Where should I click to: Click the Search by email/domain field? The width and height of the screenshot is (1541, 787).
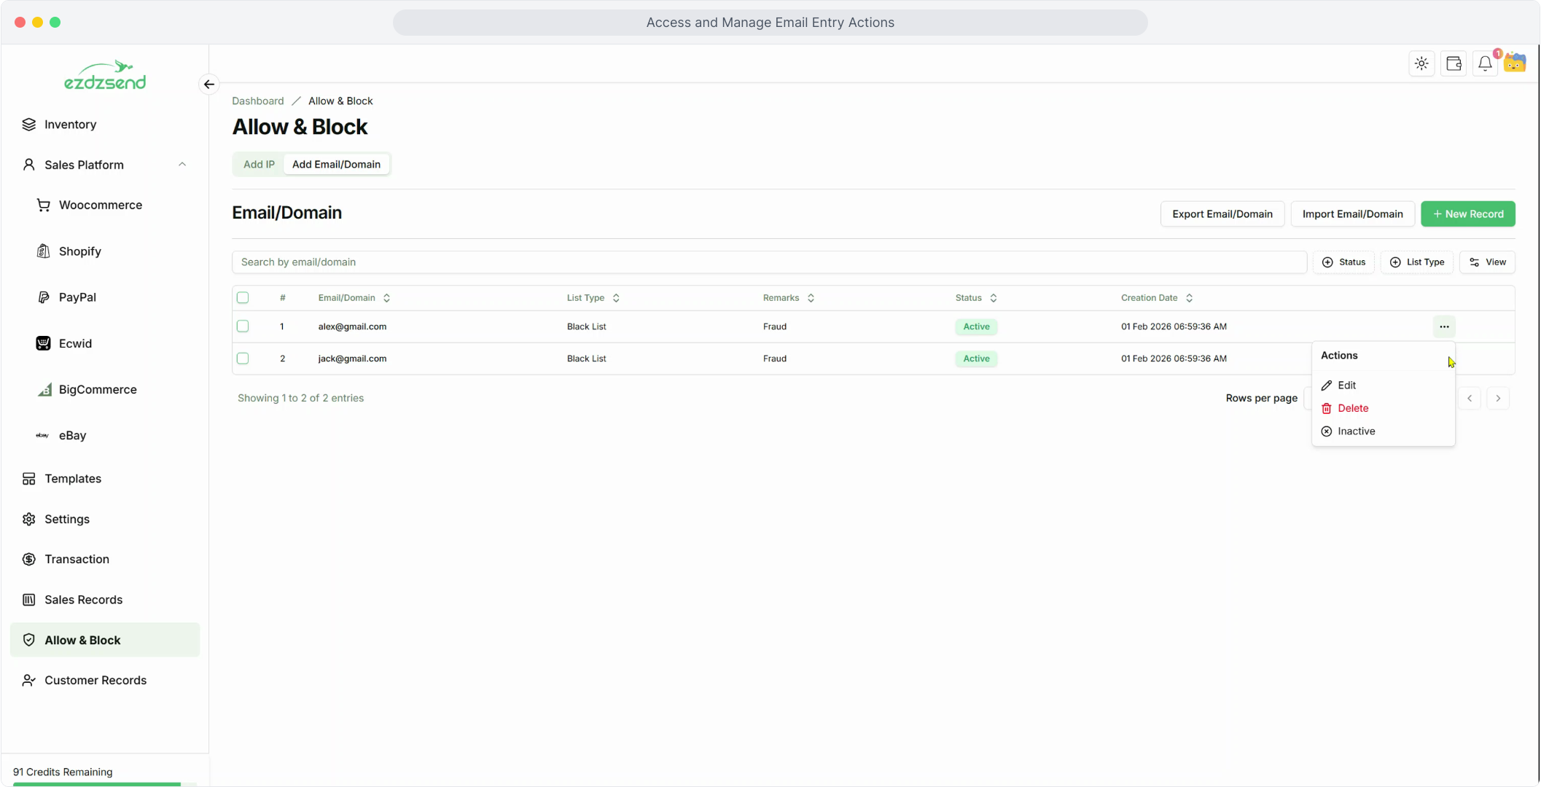(x=768, y=262)
